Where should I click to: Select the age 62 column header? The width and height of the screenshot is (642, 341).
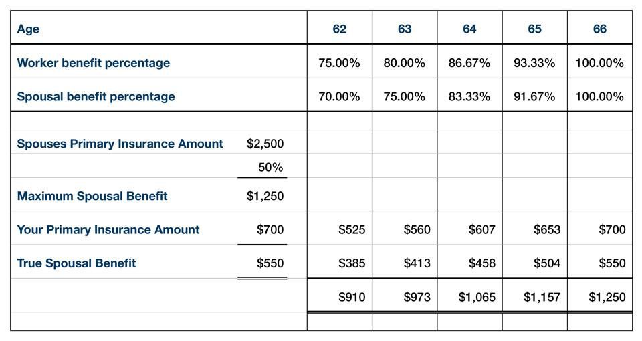click(x=339, y=29)
